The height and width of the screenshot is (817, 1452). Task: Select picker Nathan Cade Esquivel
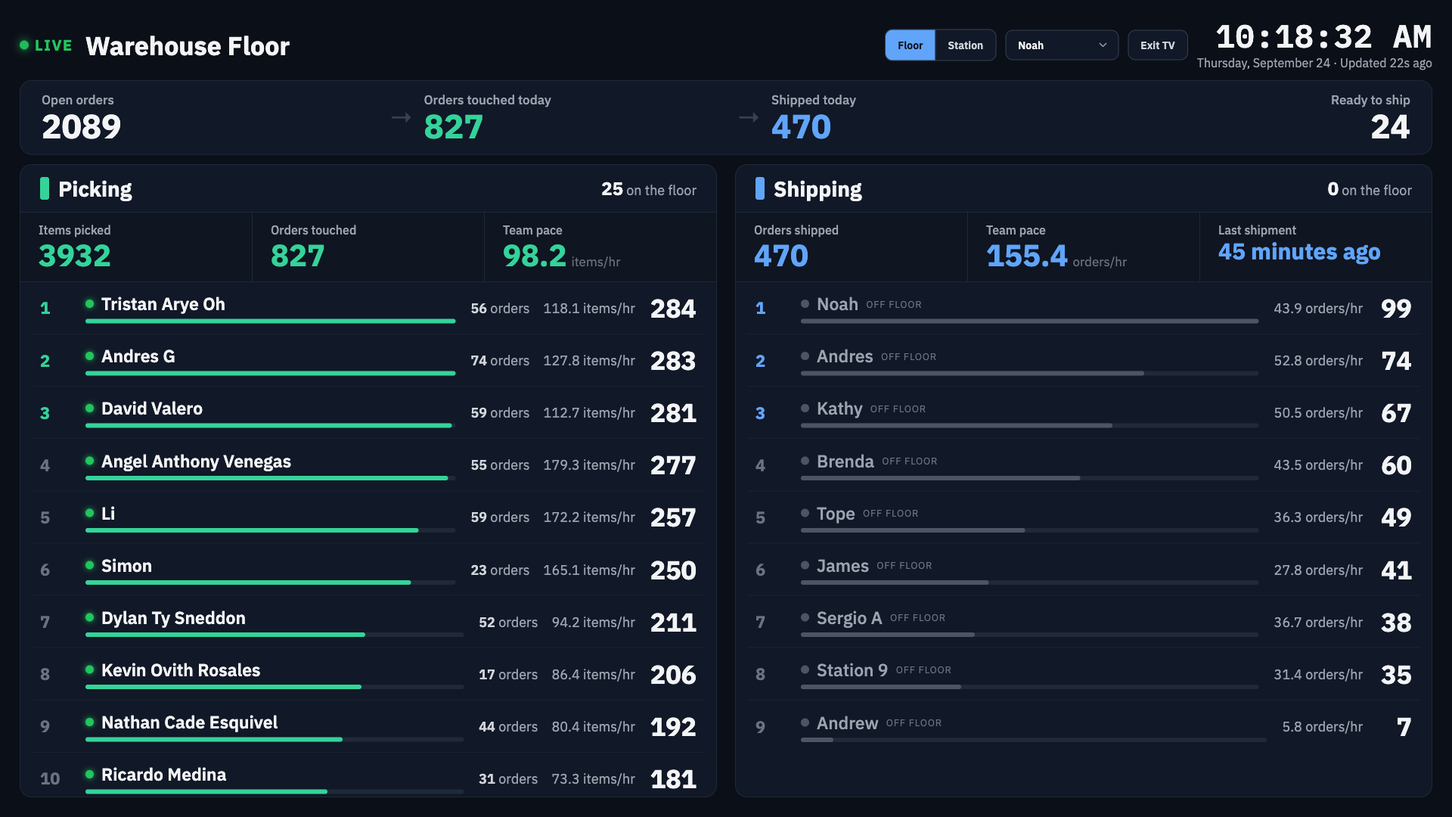click(189, 722)
